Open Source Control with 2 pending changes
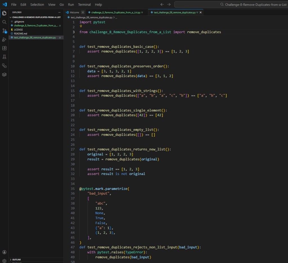 tap(4, 31)
